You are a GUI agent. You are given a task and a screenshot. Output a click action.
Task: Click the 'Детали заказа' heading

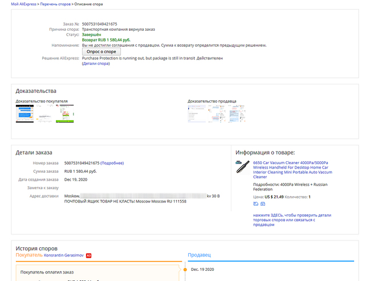(34, 153)
